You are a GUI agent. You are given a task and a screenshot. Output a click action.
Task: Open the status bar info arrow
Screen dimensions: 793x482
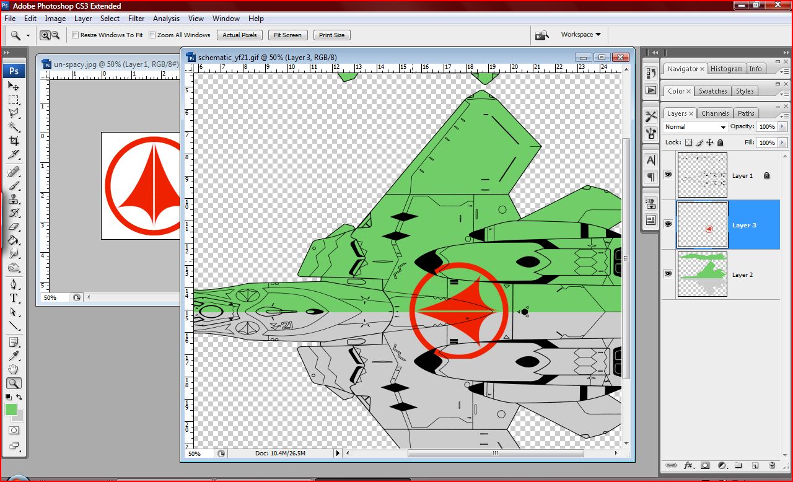(x=338, y=454)
